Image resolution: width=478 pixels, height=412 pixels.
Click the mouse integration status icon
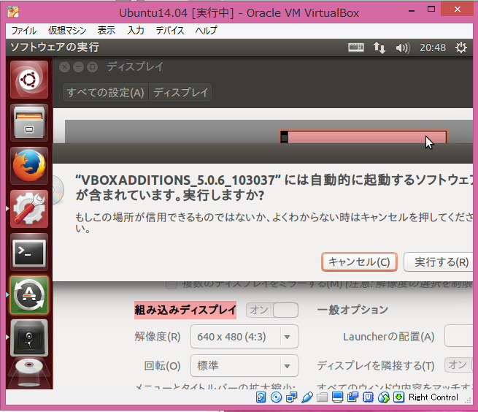384,397
